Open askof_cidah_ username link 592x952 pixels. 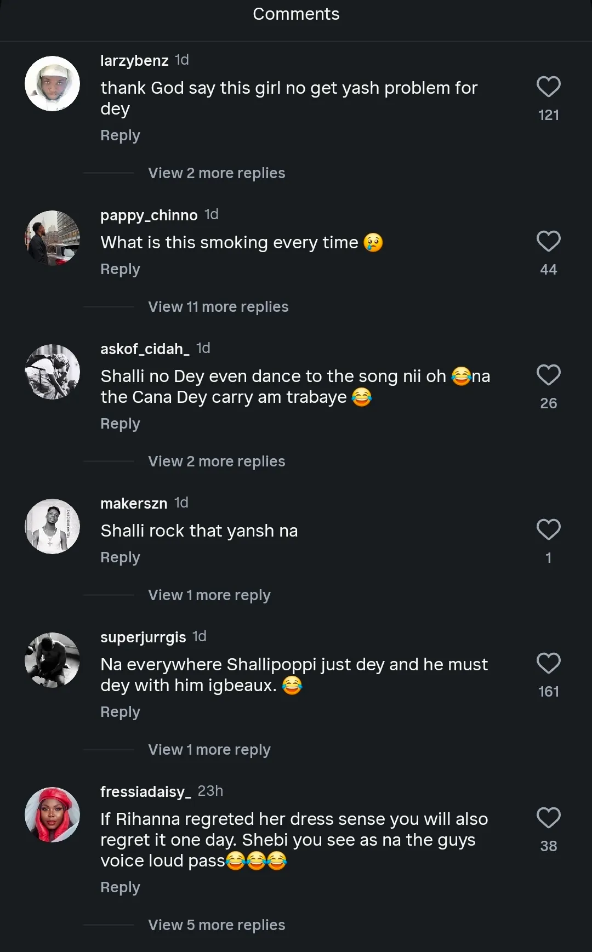click(145, 349)
